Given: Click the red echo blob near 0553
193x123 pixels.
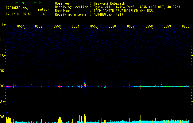Looking at the screenshot, I should pyautogui.click(x=60, y=86).
